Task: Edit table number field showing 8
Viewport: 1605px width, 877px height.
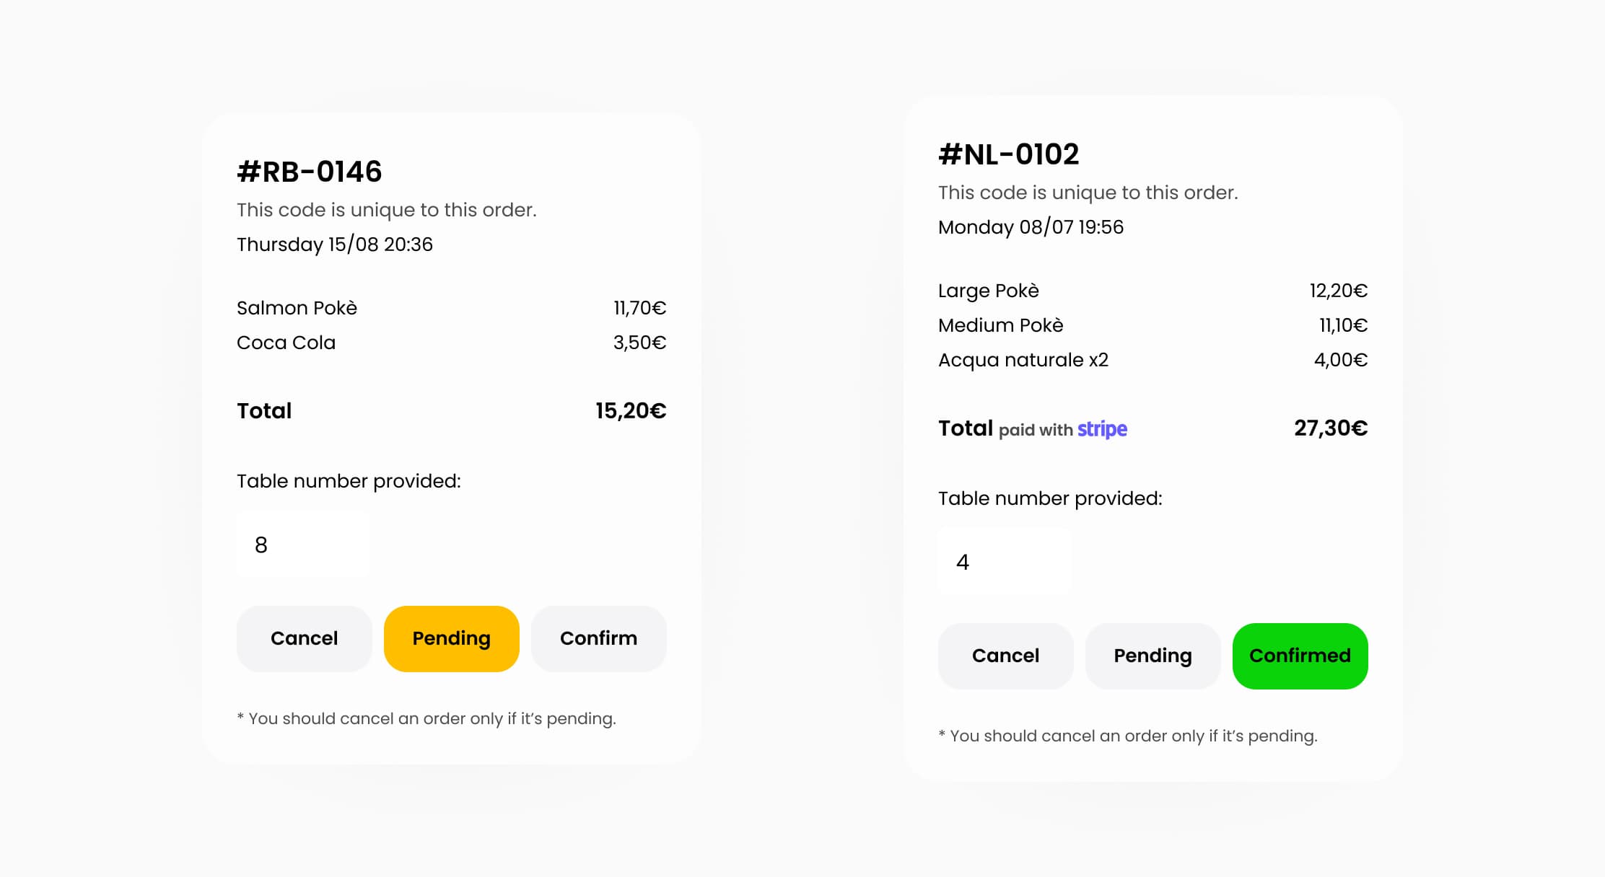Action: [x=303, y=545]
